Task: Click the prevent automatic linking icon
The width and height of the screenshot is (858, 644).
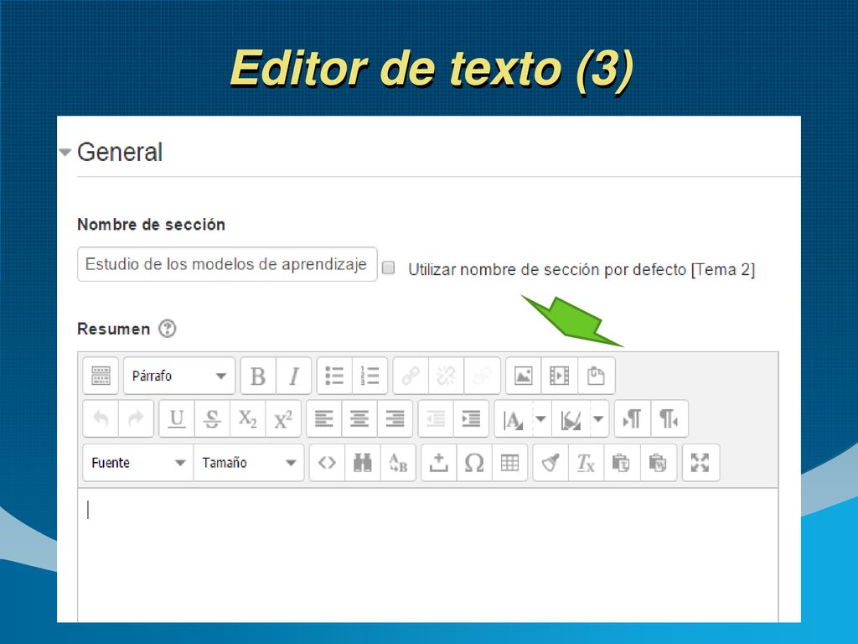Action: click(x=482, y=376)
